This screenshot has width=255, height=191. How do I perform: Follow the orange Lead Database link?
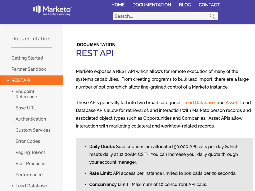(199, 102)
